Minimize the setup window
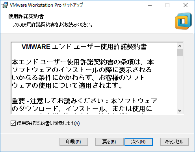This screenshot has width=195, height=152. 150,5
